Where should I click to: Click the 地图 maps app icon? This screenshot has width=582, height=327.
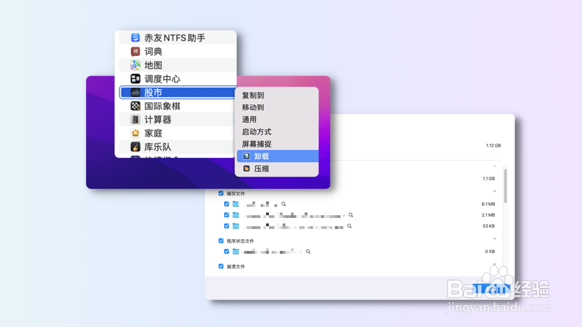(135, 65)
